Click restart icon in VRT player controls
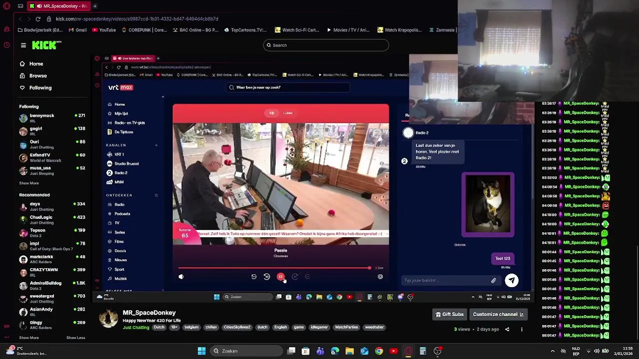 point(254,277)
